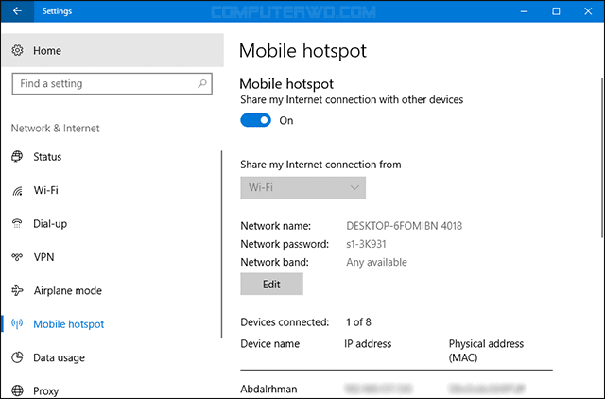This screenshot has width=605, height=399.
Task: Click the Data usage pie icon
Action: (17, 357)
